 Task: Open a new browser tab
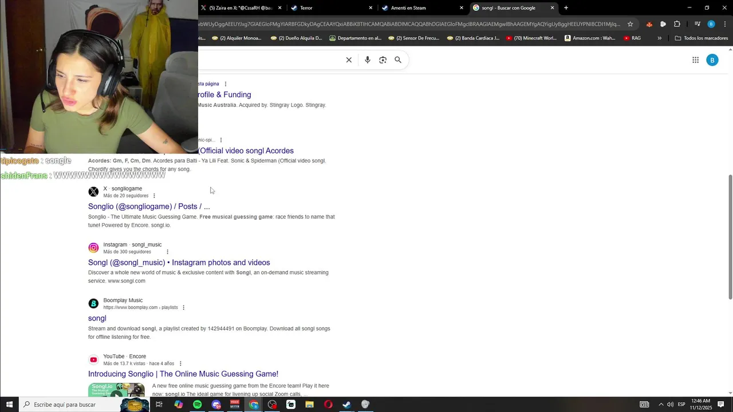566,8
